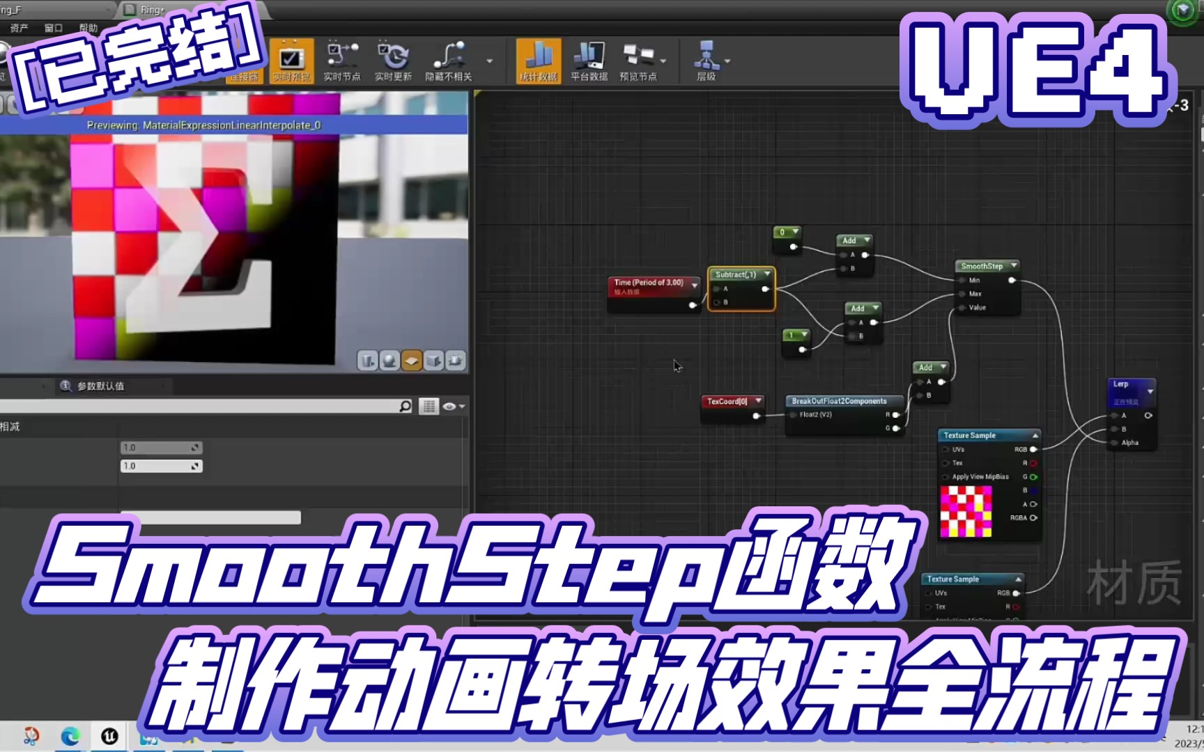Expand the Lerp node arrow
Image resolution: width=1204 pixels, height=752 pixels.
pos(1150,391)
